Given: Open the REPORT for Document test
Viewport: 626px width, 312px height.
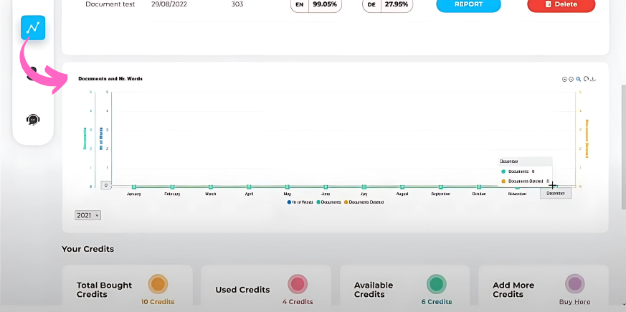Looking at the screenshot, I should pyautogui.click(x=468, y=4).
